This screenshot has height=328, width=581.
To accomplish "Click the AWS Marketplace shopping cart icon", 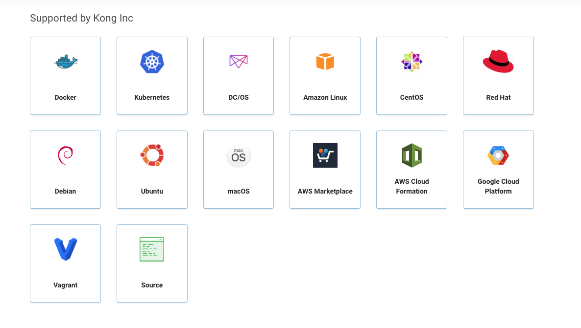I will [325, 155].
